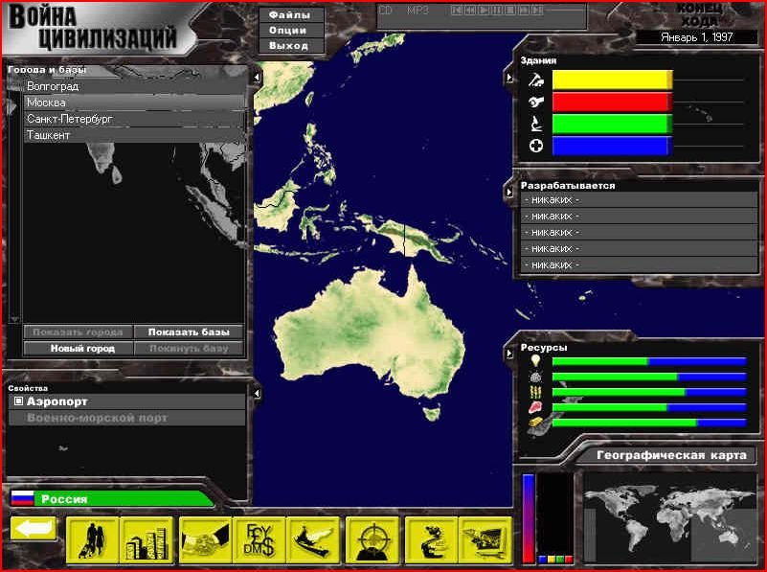
Task: Open the diplomacy handshake panel
Action: tap(206, 539)
